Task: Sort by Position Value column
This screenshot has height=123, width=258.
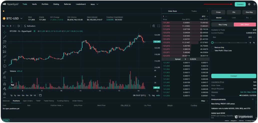Action: pos(57,105)
